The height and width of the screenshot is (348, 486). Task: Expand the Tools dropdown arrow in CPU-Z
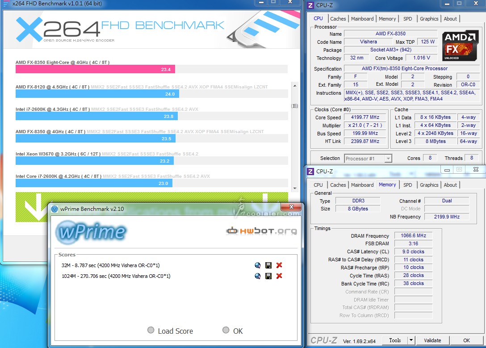pyautogui.click(x=411, y=340)
